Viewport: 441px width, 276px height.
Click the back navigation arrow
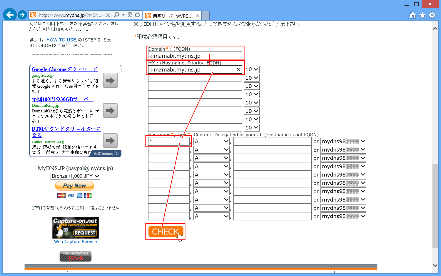click(x=10, y=14)
